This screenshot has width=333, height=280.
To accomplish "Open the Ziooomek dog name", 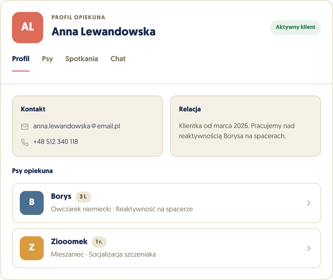I will point(69,241).
